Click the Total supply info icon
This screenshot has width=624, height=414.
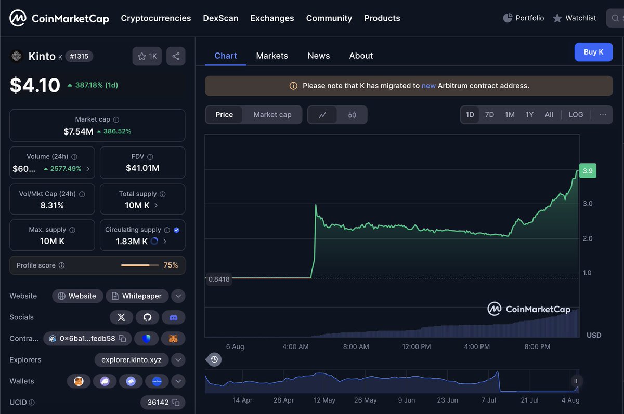pyautogui.click(x=162, y=194)
